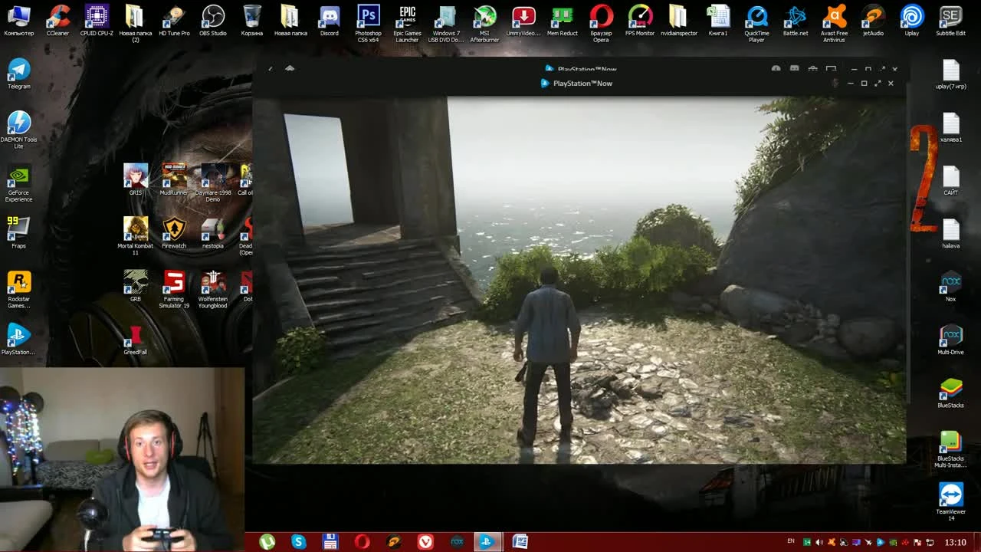Open the Книга1 Excel file
The height and width of the screenshot is (552, 981).
point(717,21)
